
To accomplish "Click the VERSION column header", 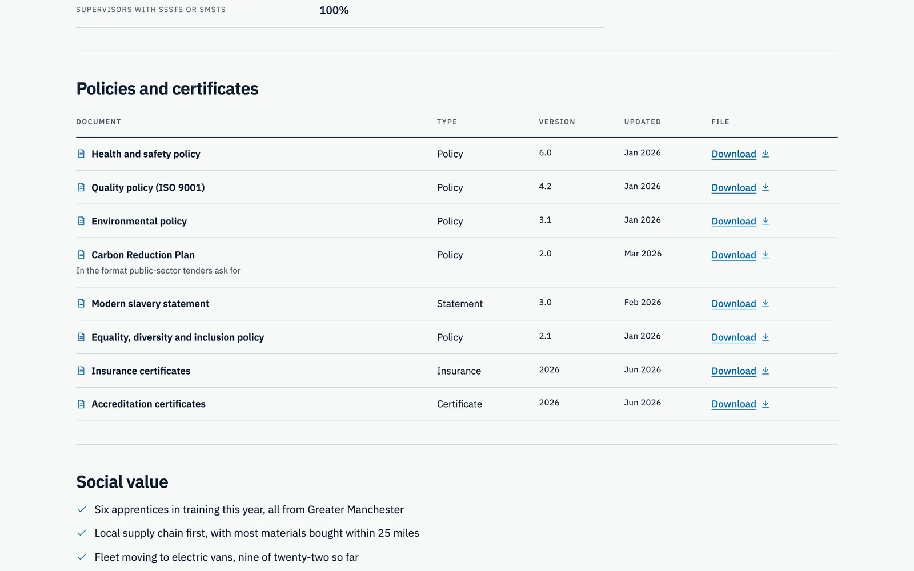I will tap(557, 122).
